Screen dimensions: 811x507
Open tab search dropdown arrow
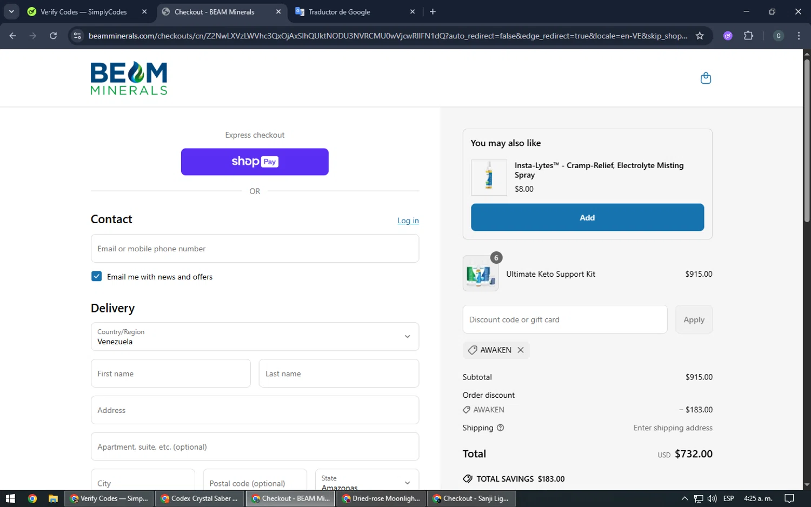11,11
